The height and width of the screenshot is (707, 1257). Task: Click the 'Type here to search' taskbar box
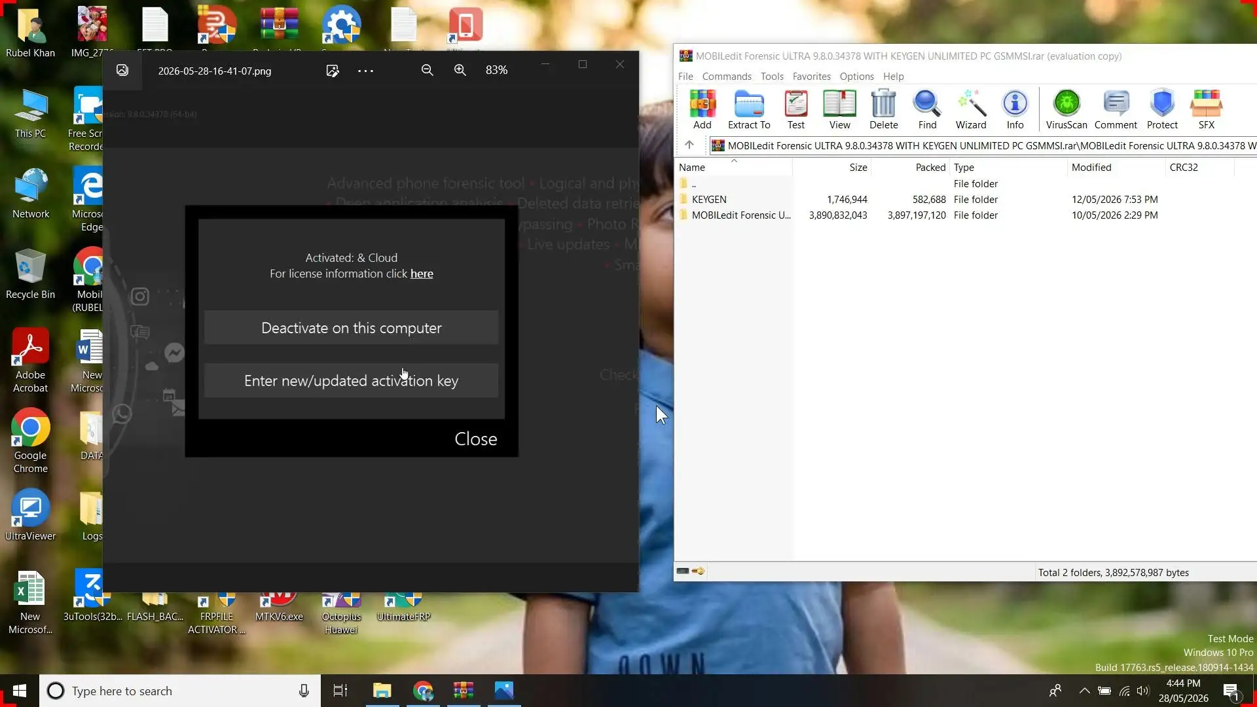point(180,691)
